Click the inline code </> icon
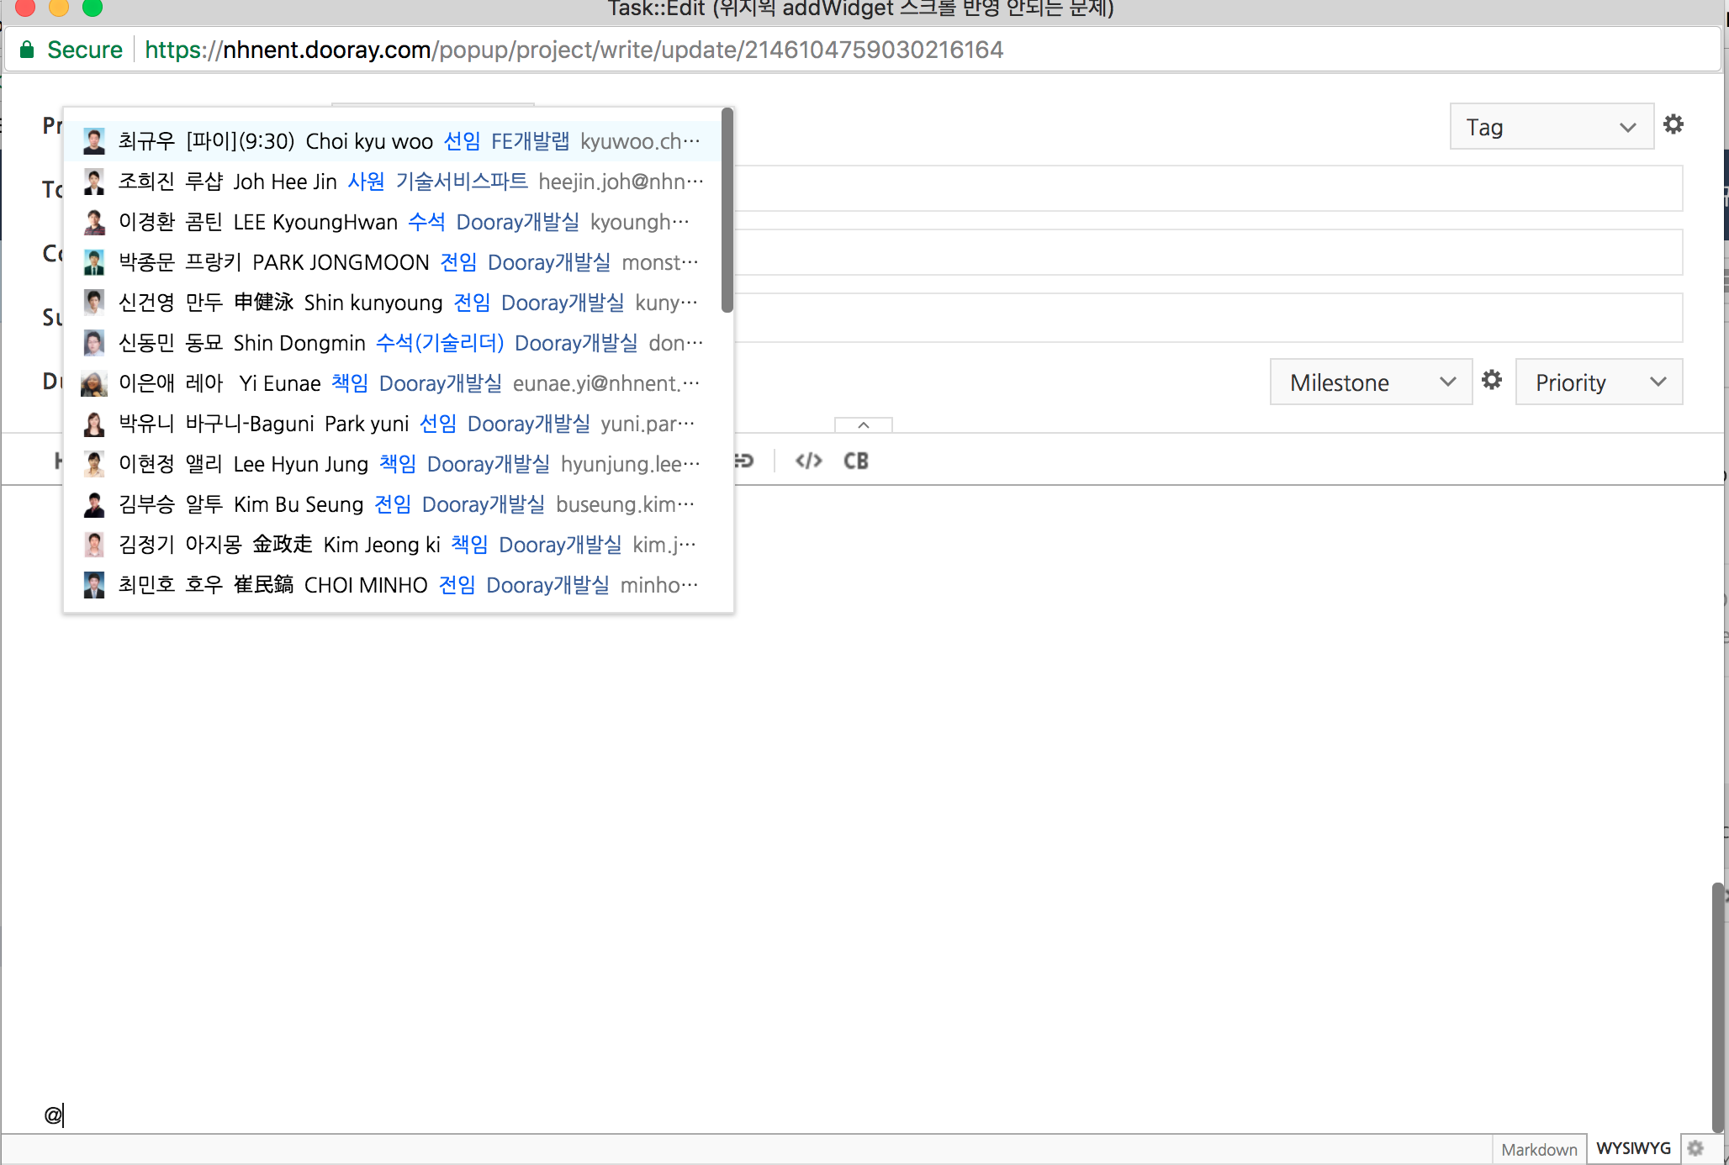Image resolution: width=1729 pixels, height=1165 pixels. (808, 461)
